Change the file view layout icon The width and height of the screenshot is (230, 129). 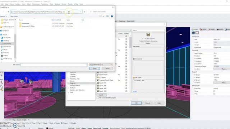pyautogui.click(x=101, y=16)
